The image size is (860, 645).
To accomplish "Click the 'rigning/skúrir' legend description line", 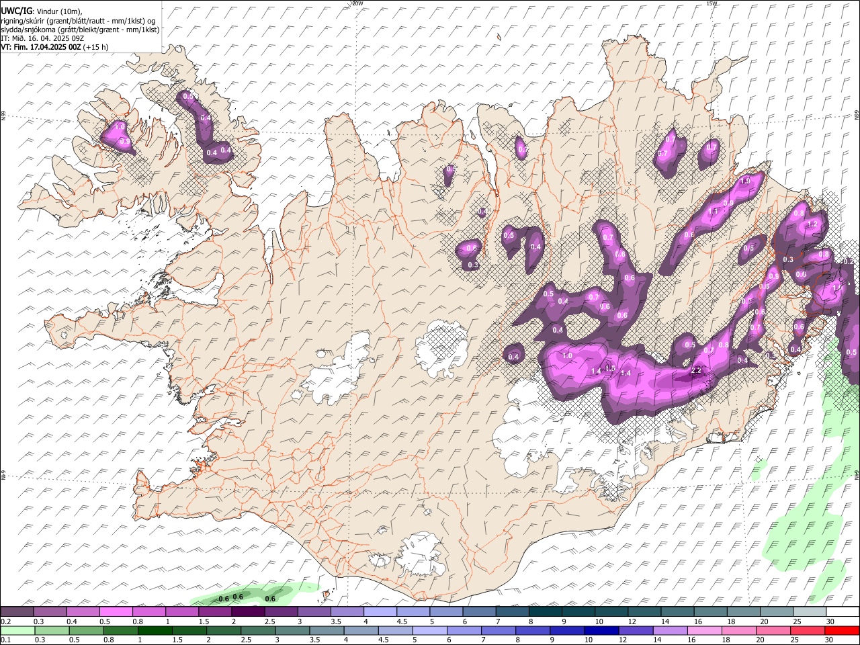I will point(79,21).
